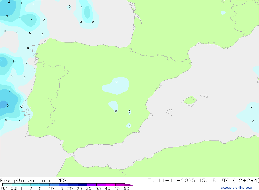Click legend label '45'
The width and height of the screenshot is (259, 190).
[x=117, y=188]
